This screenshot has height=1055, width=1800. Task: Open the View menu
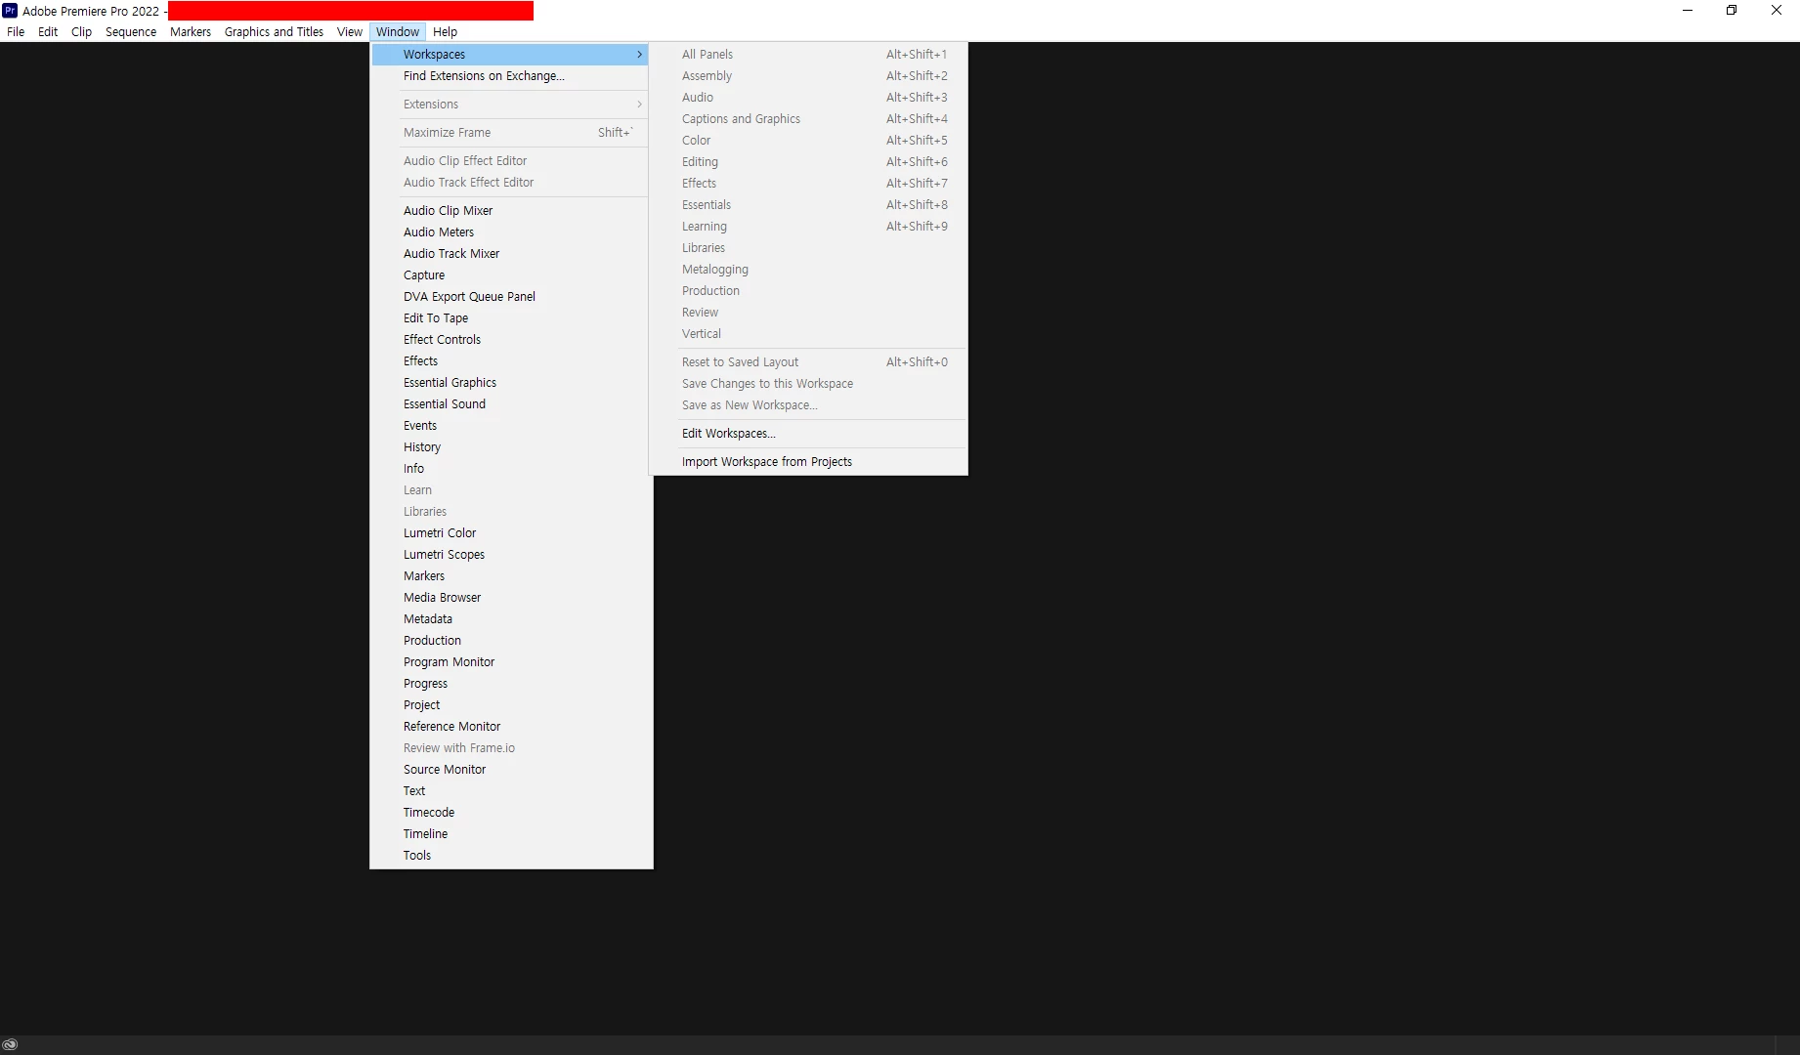[350, 31]
